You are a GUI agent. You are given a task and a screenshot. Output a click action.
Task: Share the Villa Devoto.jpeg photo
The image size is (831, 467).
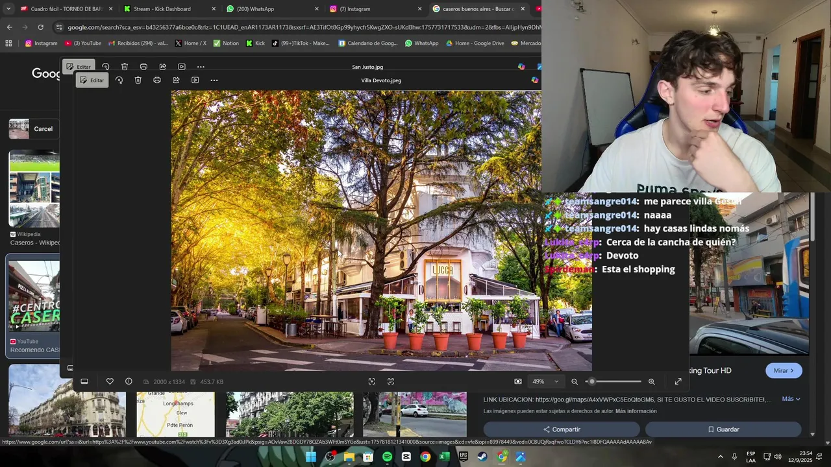pos(176,80)
